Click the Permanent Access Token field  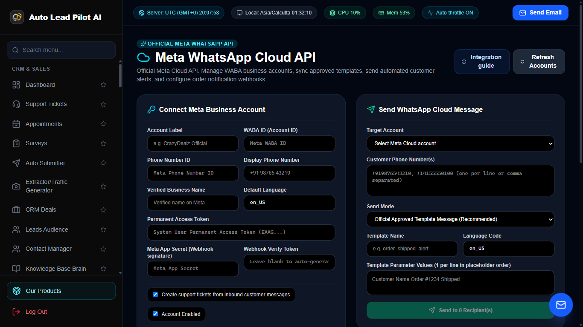point(241,232)
